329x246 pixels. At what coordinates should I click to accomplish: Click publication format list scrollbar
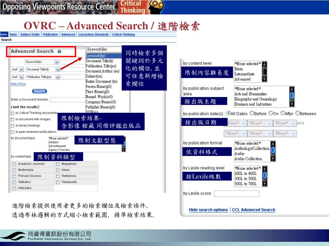[x=273, y=151]
